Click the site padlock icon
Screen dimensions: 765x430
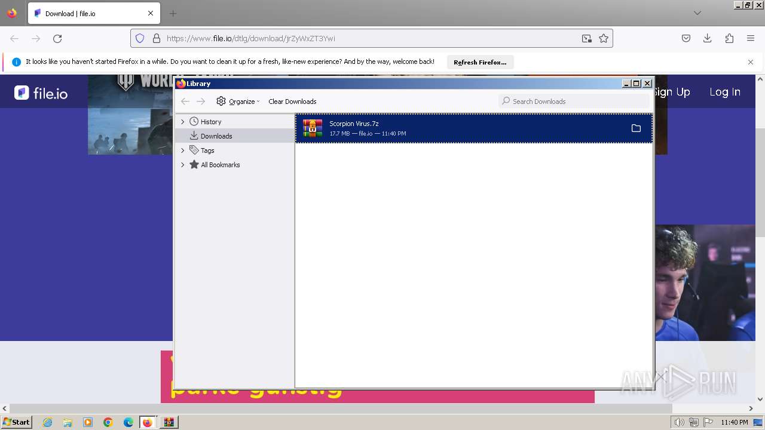[x=157, y=39]
